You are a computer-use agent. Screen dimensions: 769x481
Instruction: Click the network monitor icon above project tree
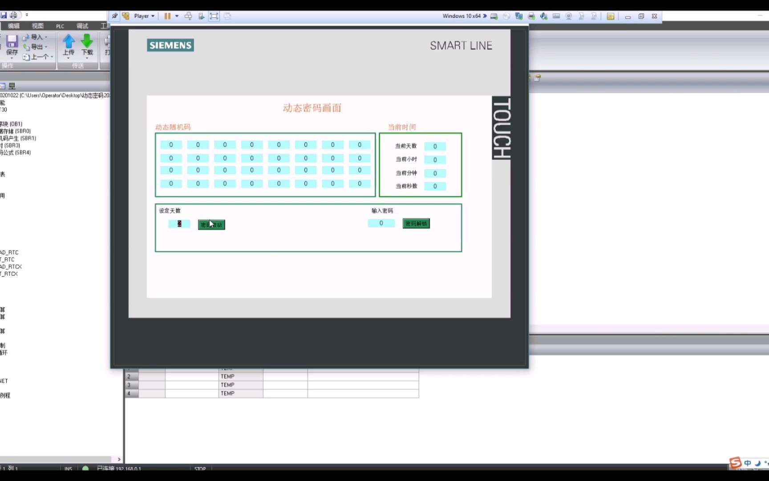point(12,86)
